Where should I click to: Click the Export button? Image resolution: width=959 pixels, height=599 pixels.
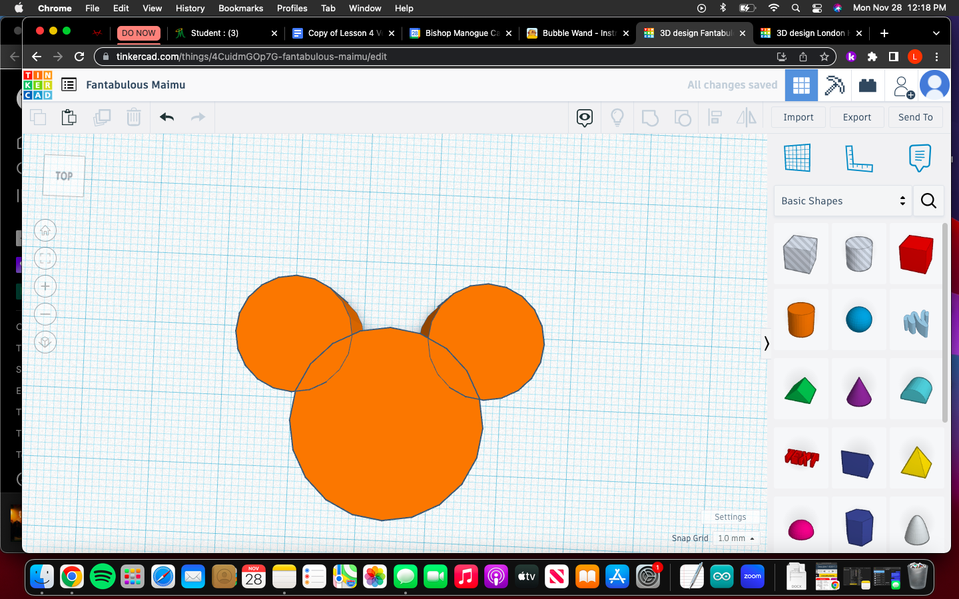click(857, 117)
